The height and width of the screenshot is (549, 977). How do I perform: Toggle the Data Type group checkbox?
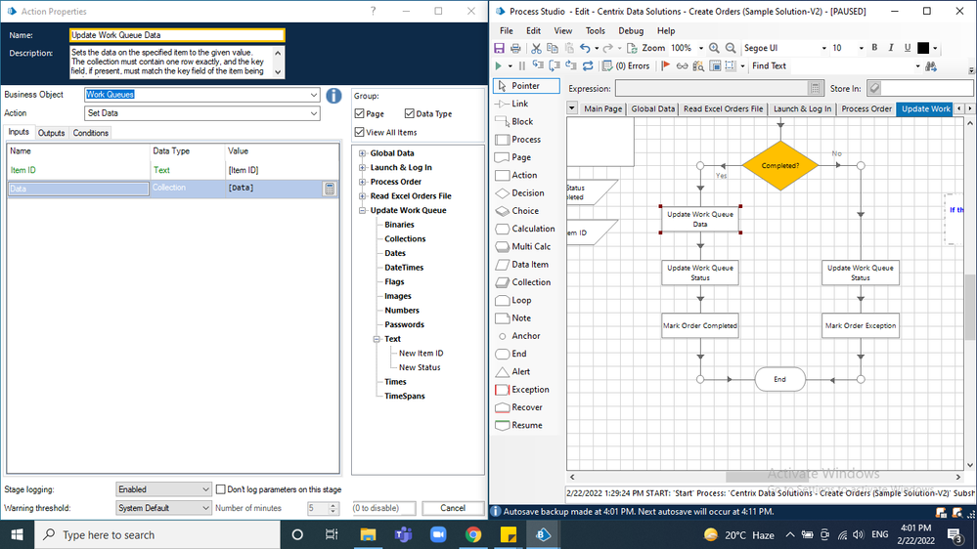[410, 114]
